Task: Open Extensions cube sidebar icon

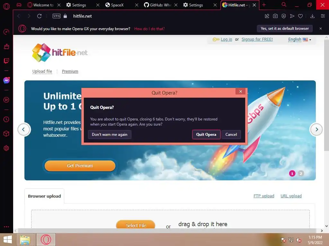Action: pos(6,134)
